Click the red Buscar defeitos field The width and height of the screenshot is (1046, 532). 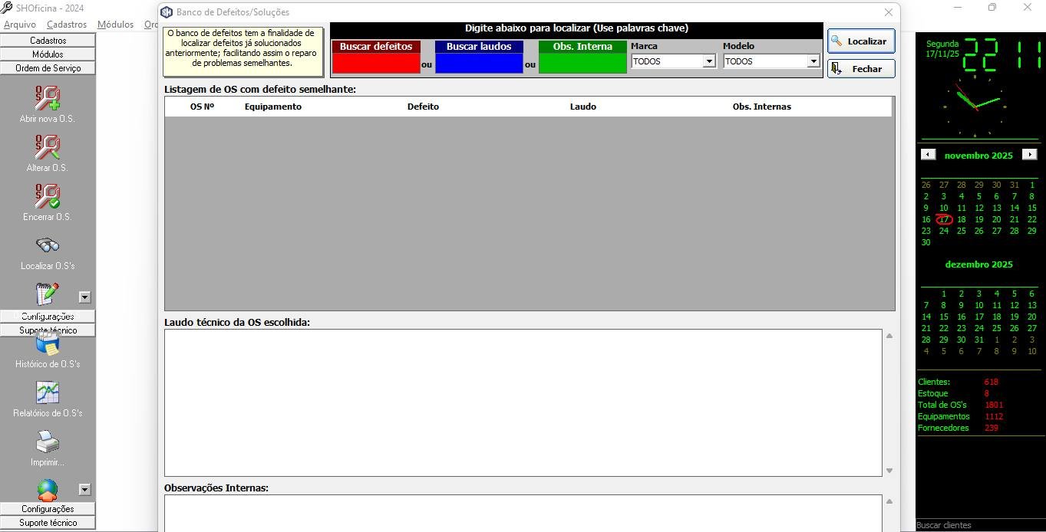pyautogui.click(x=376, y=64)
